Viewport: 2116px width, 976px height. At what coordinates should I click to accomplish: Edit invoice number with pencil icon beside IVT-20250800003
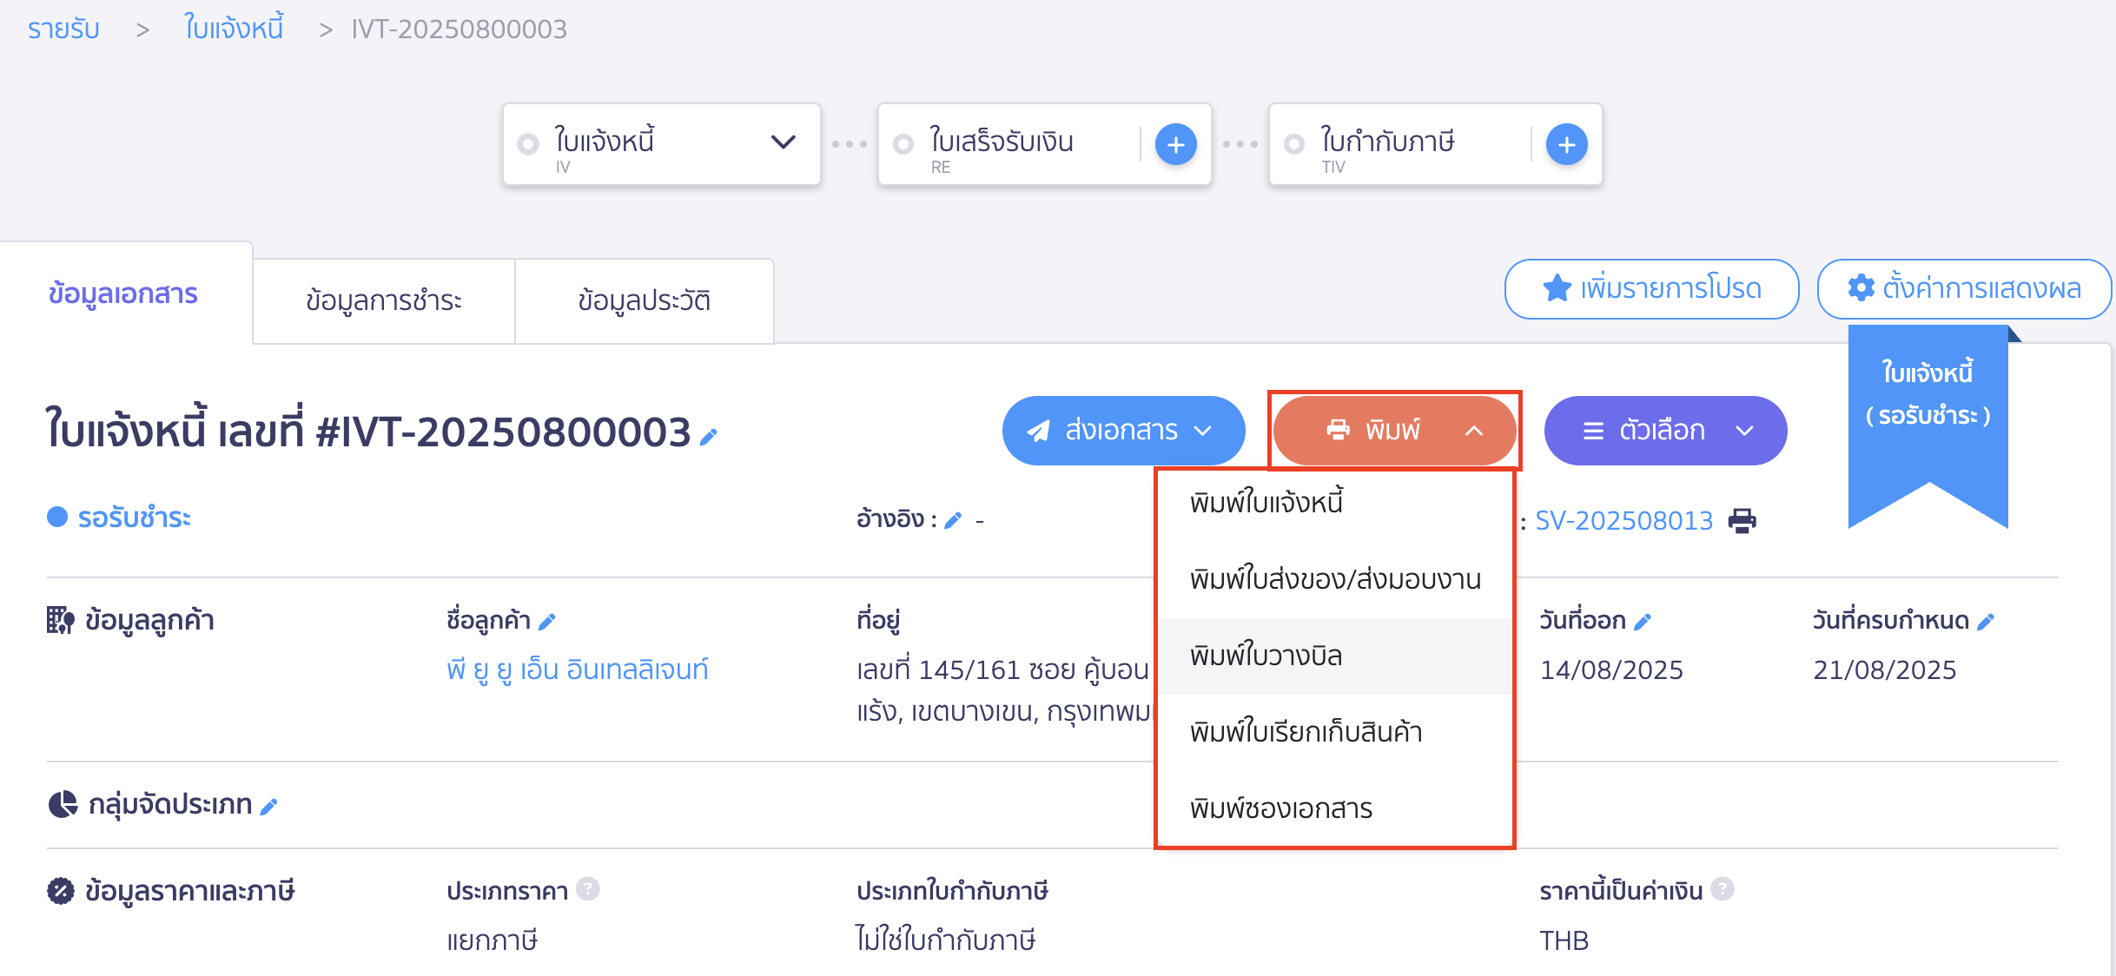(x=709, y=437)
